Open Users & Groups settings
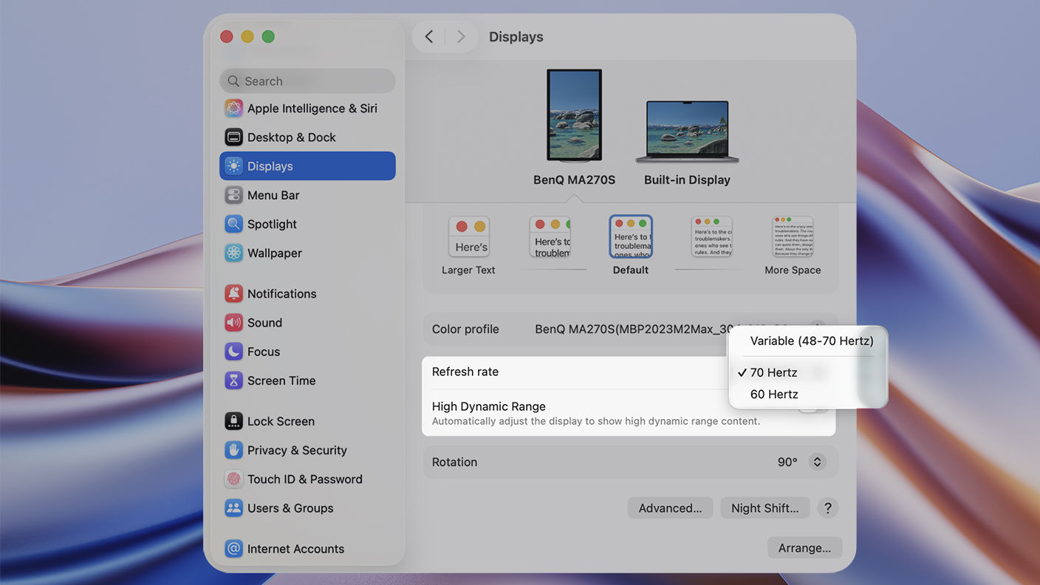The image size is (1040, 585). pos(307,508)
